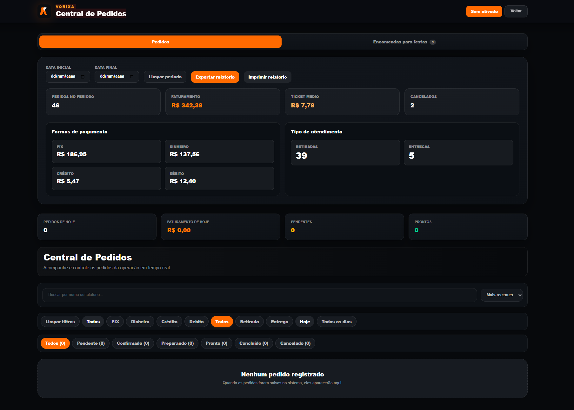Select the Preparando (0) status tab

[177, 343]
